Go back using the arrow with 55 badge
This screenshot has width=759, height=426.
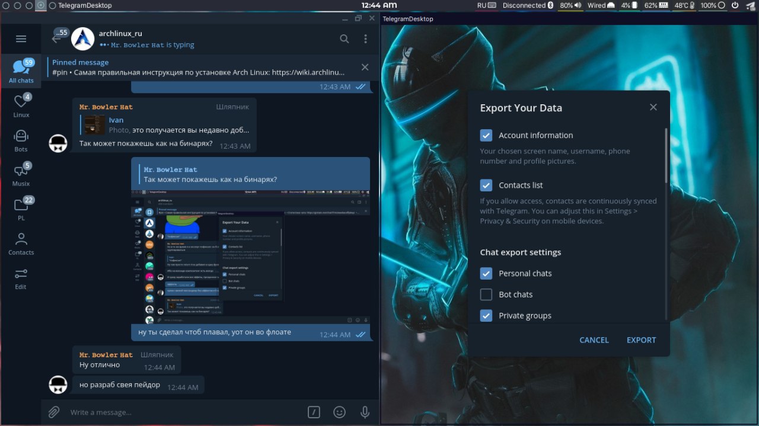point(59,37)
